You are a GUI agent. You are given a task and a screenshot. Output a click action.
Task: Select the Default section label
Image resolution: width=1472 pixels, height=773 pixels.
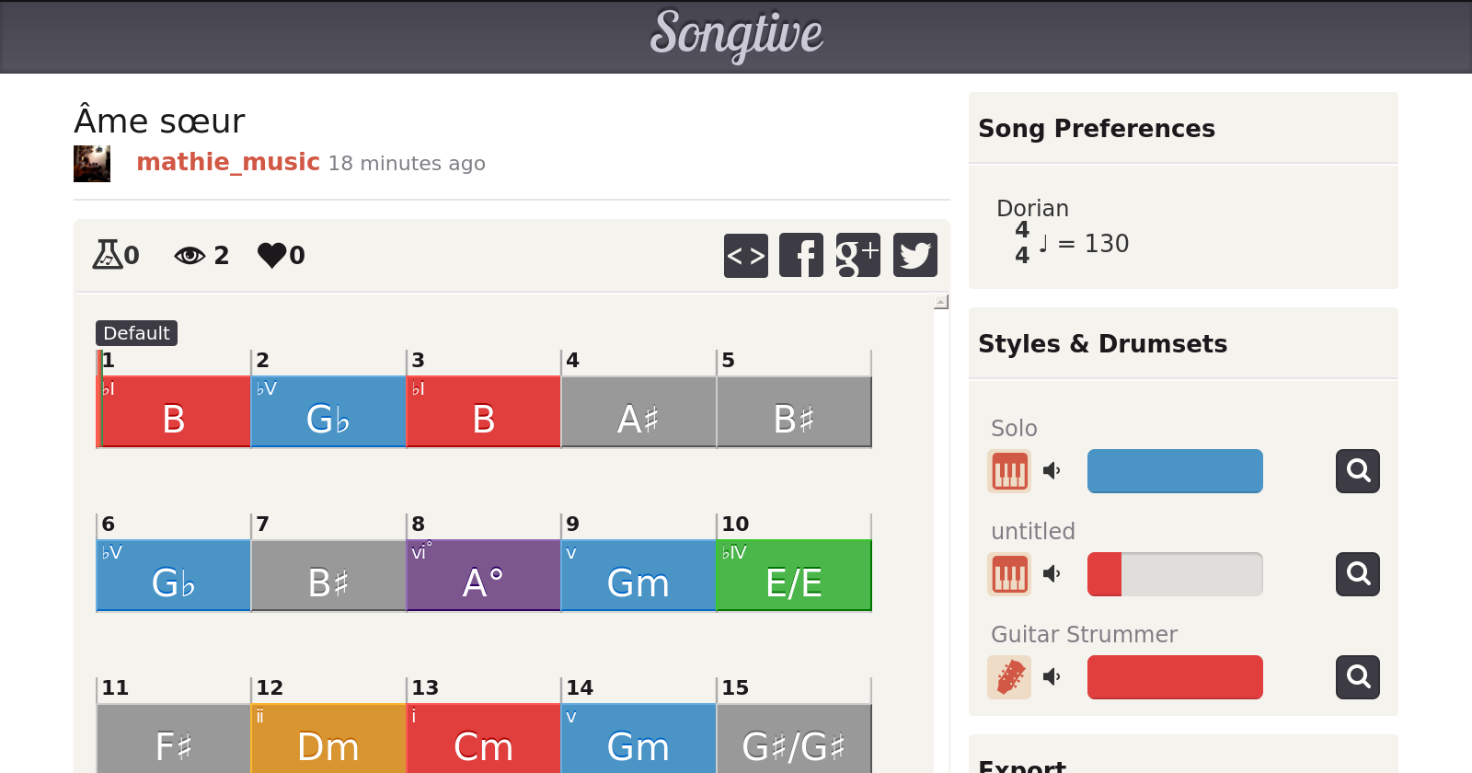136,333
